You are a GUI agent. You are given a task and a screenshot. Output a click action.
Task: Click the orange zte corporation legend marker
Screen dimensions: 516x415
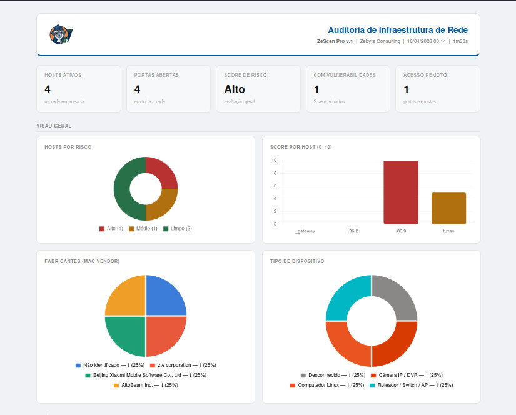point(151,365)
